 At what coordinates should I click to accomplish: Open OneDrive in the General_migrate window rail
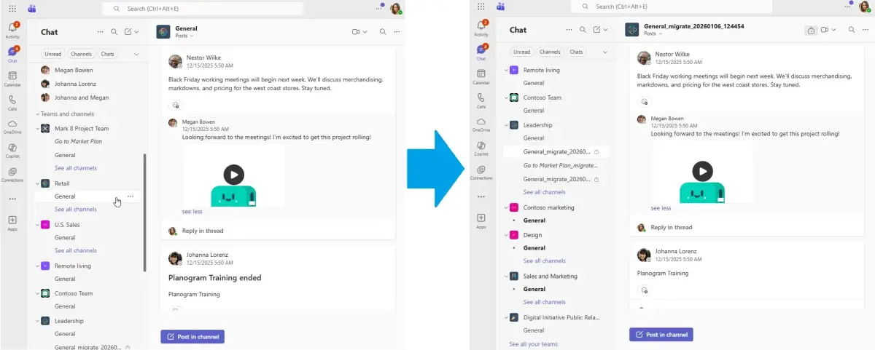pos(481,125)
